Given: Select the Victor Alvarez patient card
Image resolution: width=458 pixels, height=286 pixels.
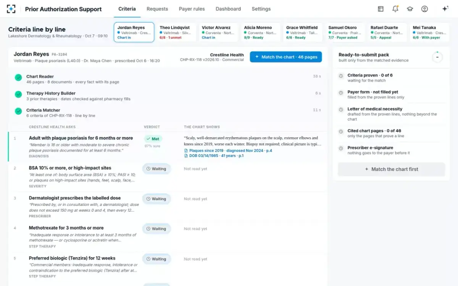Looking at the screenshot, I should pos(218,32).
